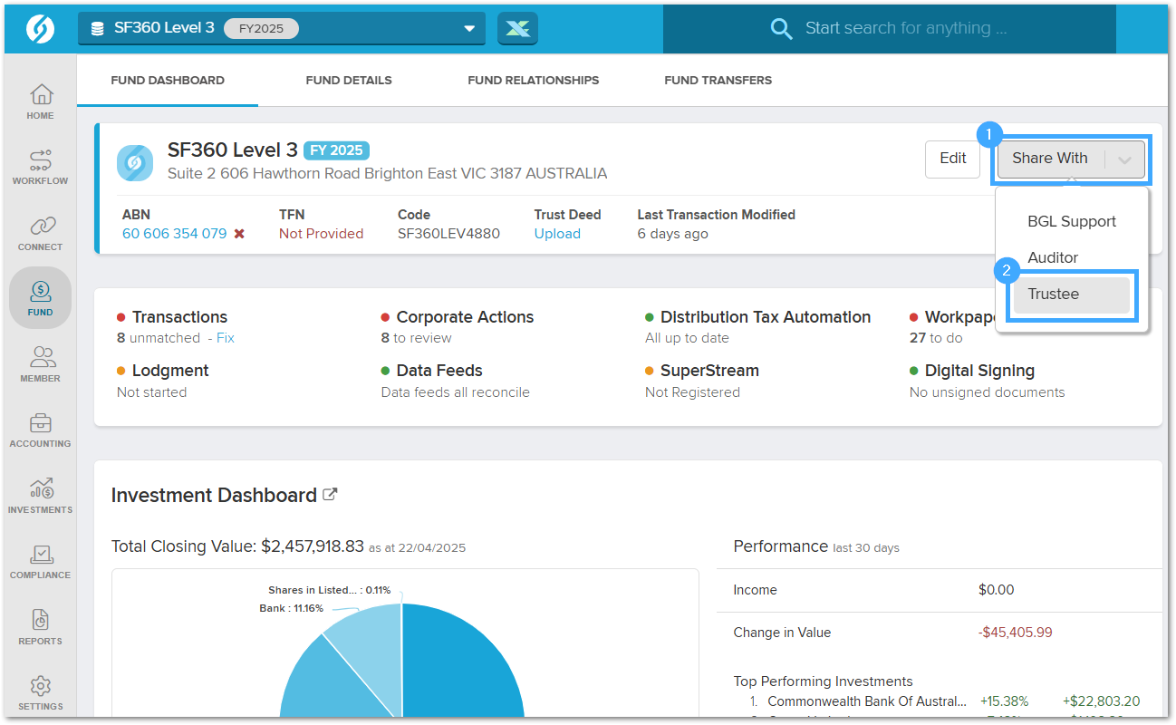1176x725 pixels.
Task: Open Connect in sidebar
Action: coord(41,233)
